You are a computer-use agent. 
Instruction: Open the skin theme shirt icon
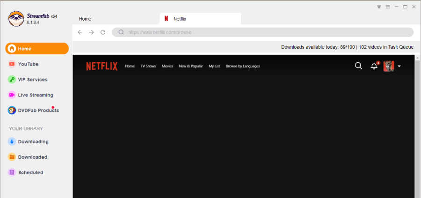[x=379, y=7]
